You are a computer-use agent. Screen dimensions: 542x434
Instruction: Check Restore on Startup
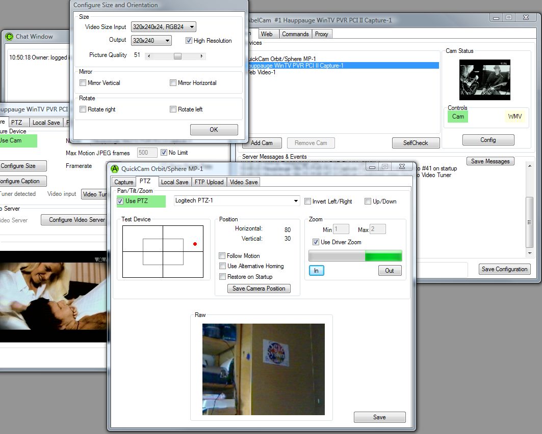(223, 277)
